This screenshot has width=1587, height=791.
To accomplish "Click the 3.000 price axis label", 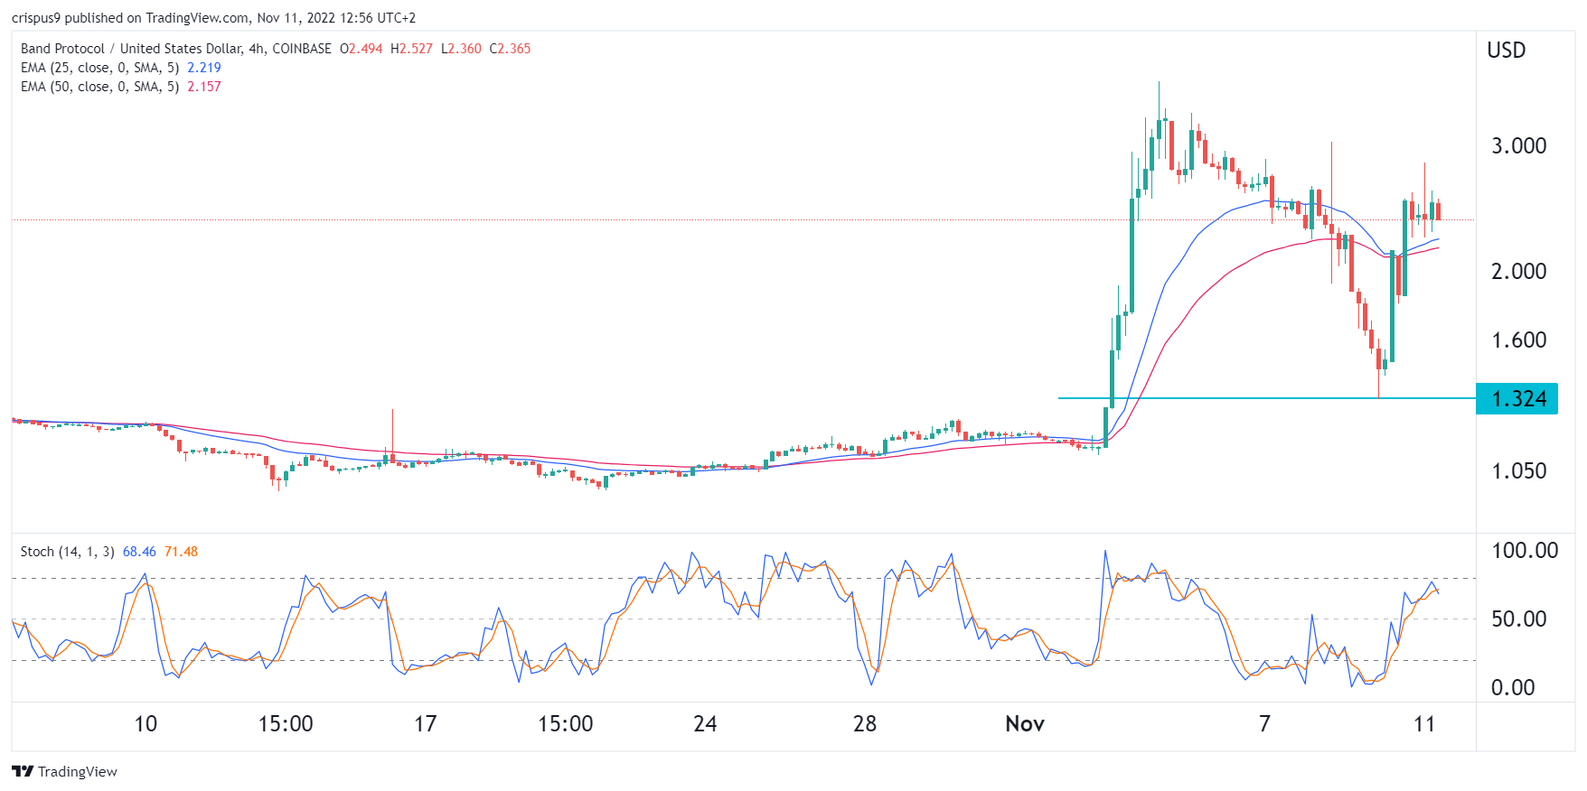I will pos(1518,145).
